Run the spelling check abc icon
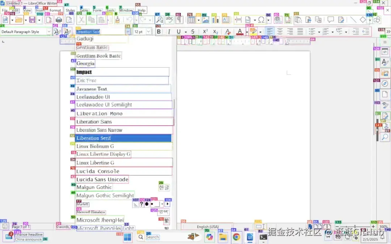 169,20
